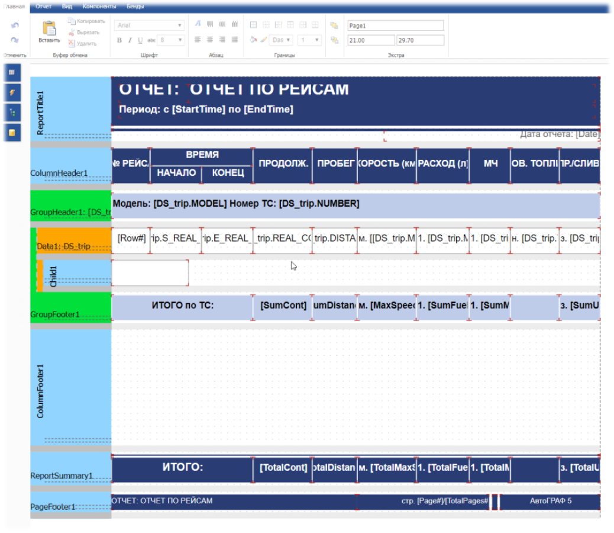Click the yellow database sidebar icon
Viewport: 614px width, 533px height.
click(12, 133)
